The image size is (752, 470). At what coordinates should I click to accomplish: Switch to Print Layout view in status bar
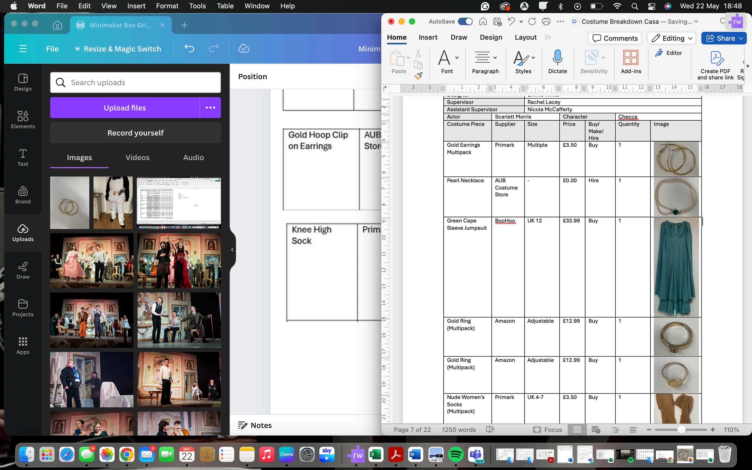click(577, 430)
